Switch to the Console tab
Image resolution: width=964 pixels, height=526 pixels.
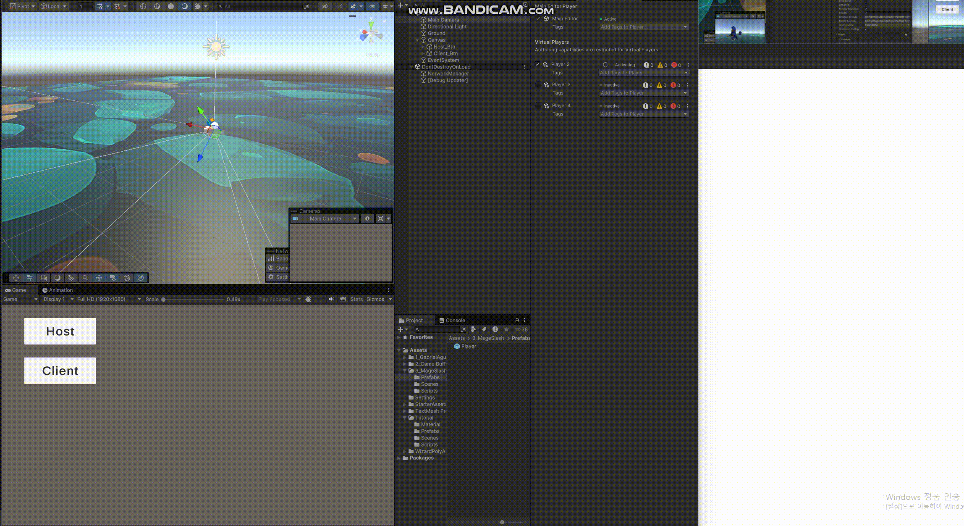pyautogui.click(x=452, y=320)
